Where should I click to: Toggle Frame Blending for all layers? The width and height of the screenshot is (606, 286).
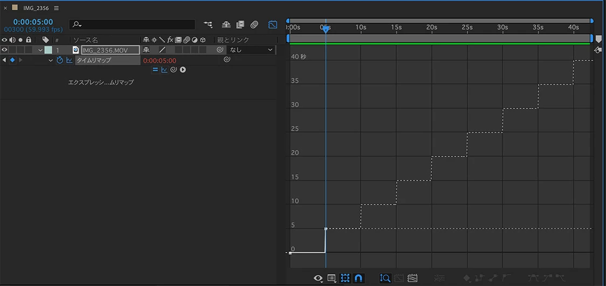pos(240,24)
